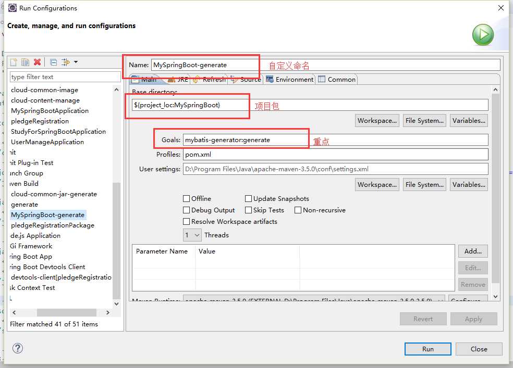Screen dimensions: 513x368
Task: Select pledgeRegistration configuration
Action: (40, 121)
